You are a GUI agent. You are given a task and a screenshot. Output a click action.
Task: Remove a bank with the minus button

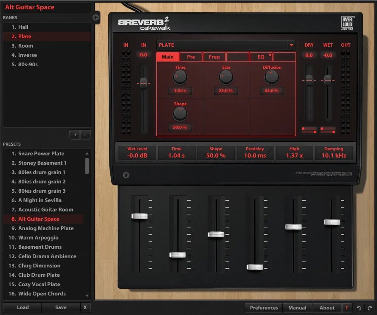coord(85,135)
